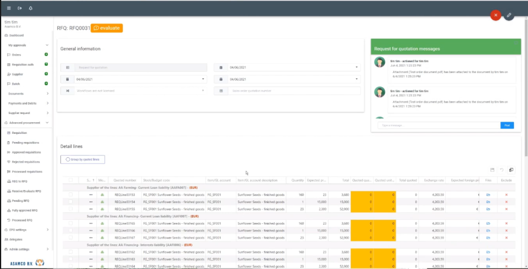Click green tree icon for REQLine00165
This screenshot has width=528, height=269.
click(x=102, y=223)
